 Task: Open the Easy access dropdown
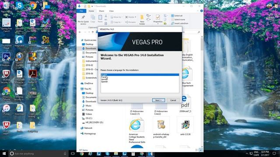(148, 19)
